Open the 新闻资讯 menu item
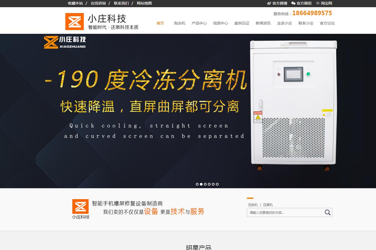 click(263, 23)
